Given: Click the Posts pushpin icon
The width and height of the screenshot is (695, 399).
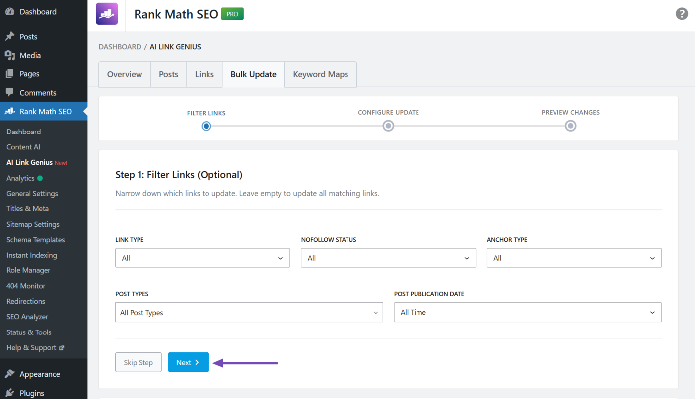Looking at the screenshot, I should [x=9, y=37].
